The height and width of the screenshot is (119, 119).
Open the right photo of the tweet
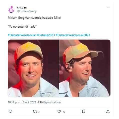(85, 68)
